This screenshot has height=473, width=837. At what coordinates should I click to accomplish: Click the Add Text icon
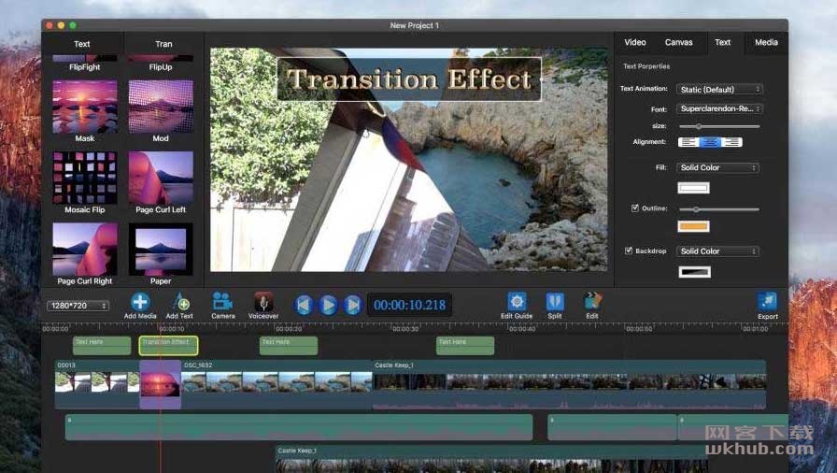(x=180, y=302)
